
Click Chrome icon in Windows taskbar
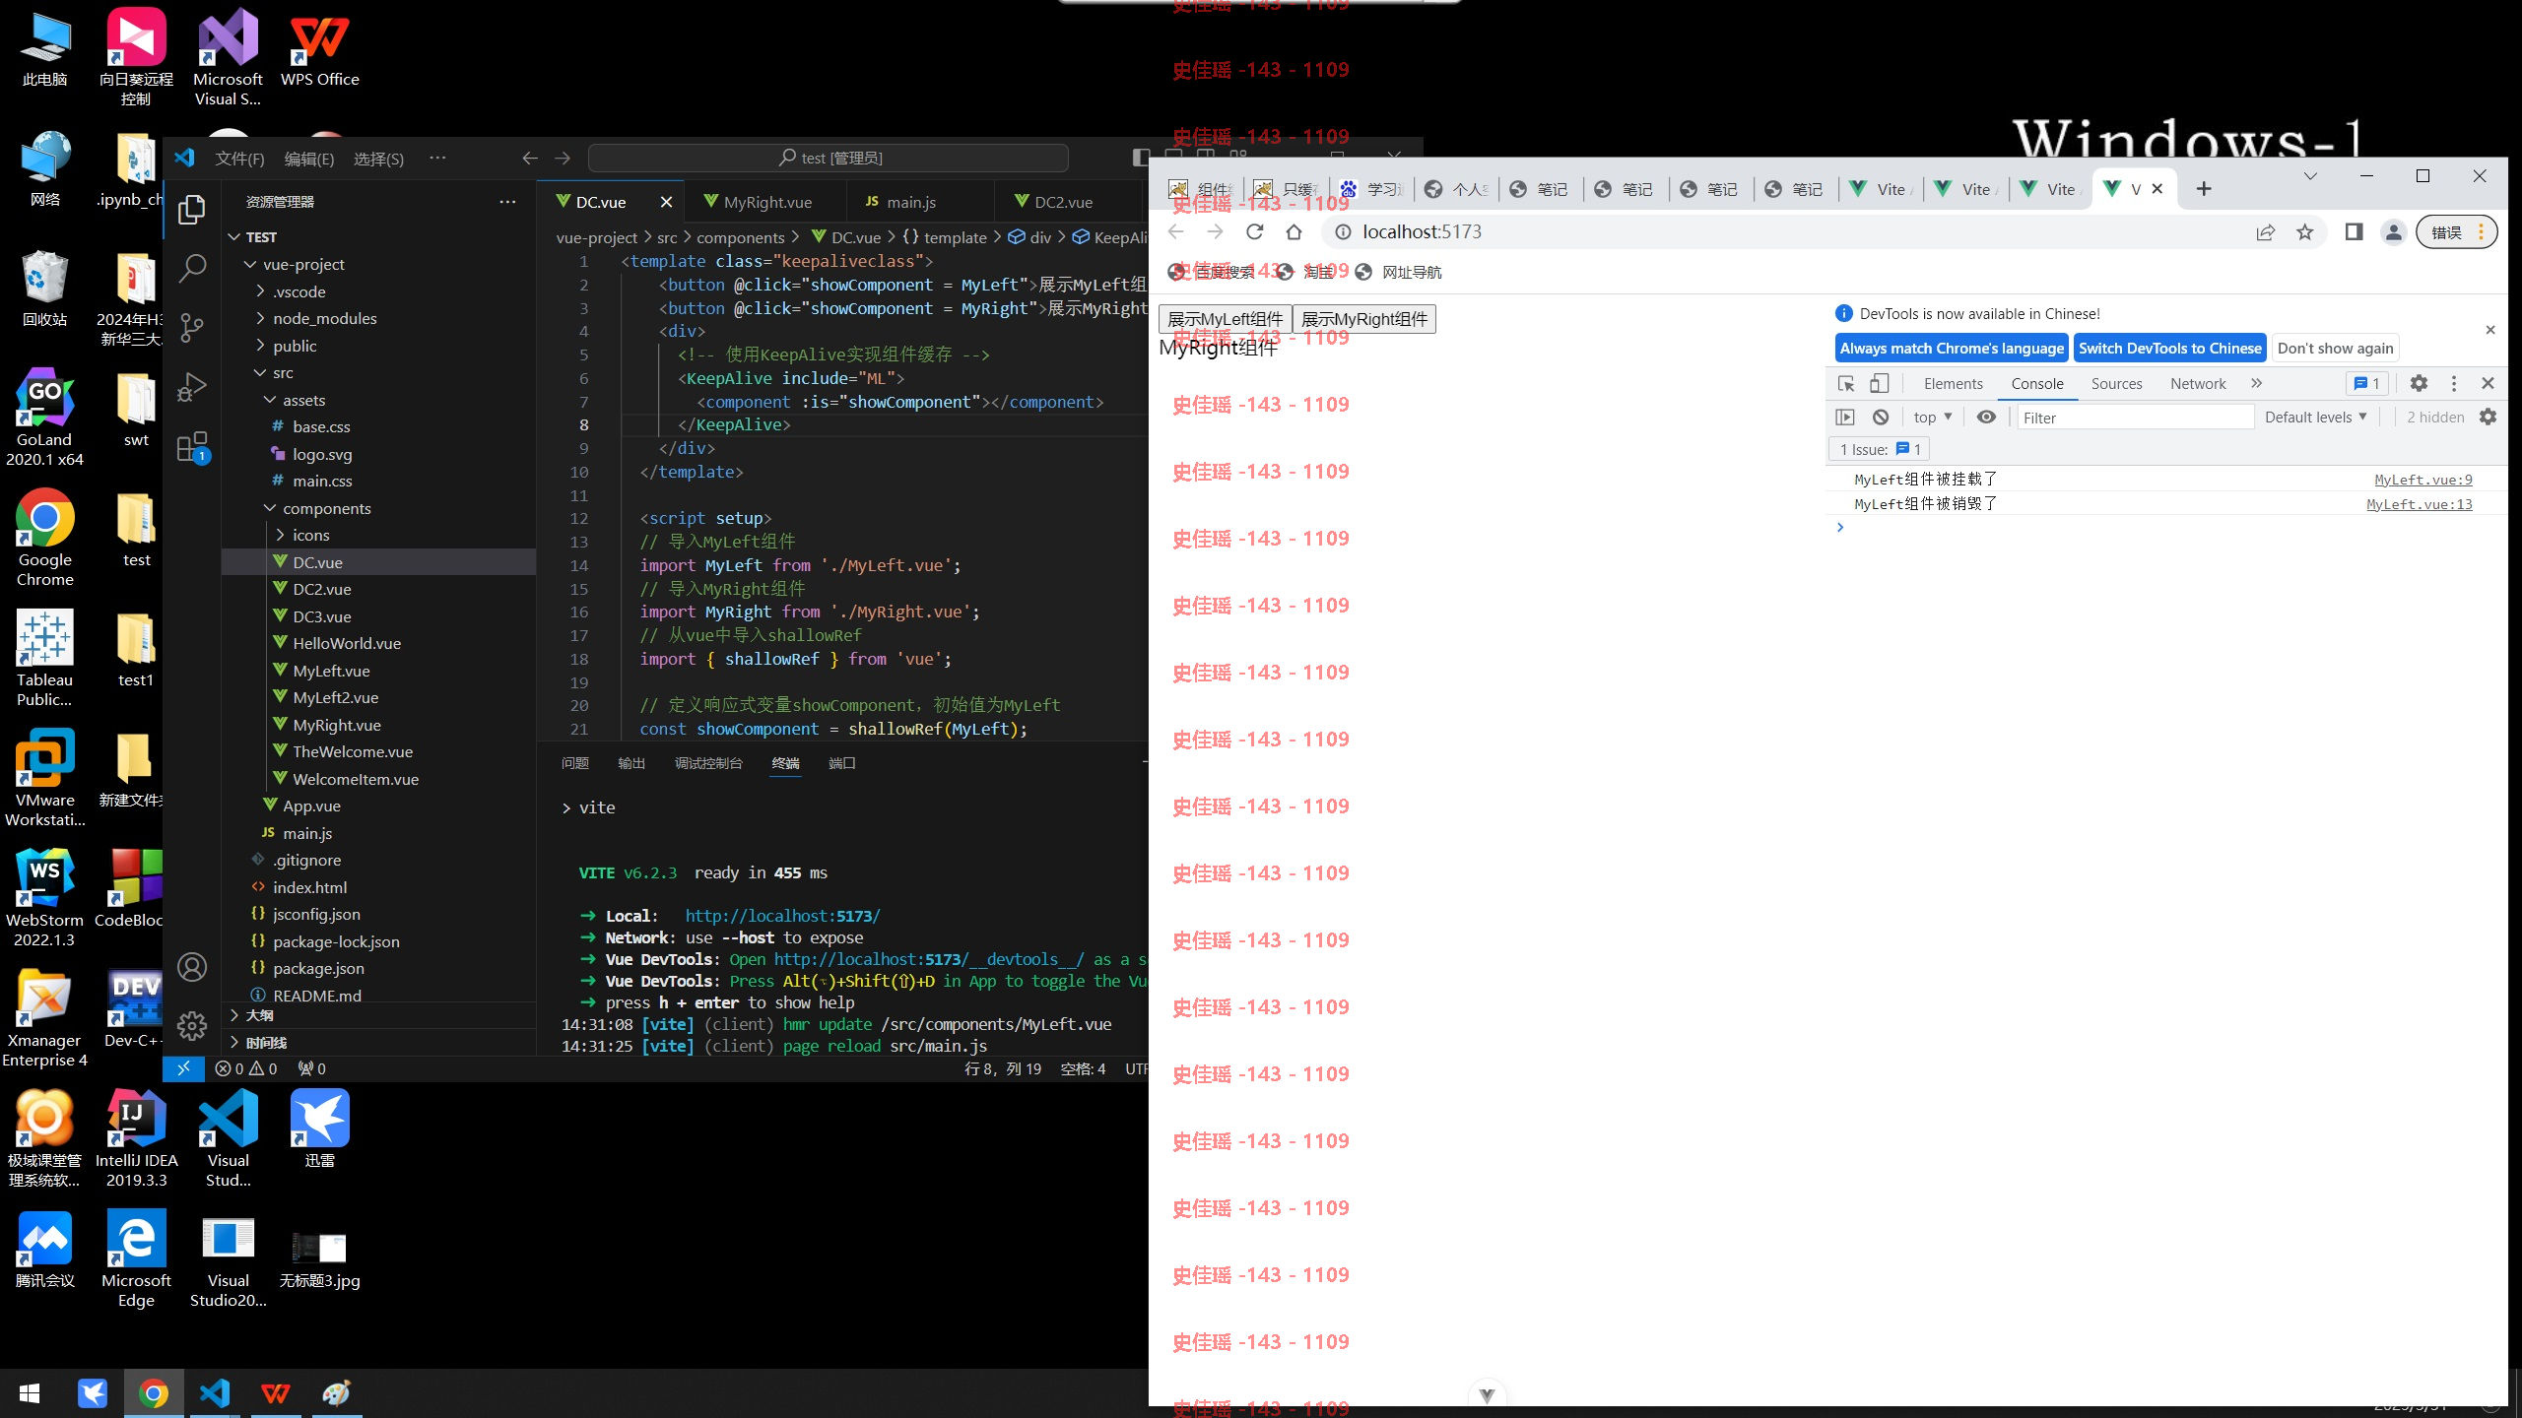click(x=154, y=1393)
